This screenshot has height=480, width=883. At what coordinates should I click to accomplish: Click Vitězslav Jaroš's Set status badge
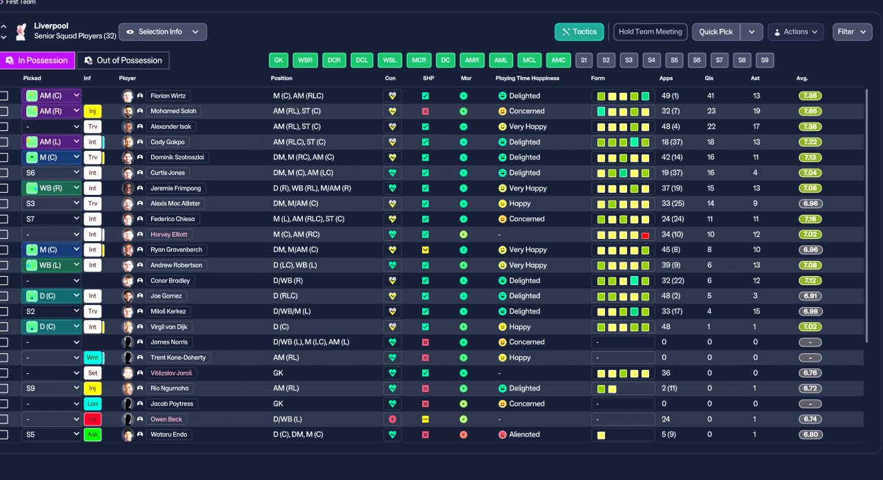pyautogui.click(x=92, y=373)
